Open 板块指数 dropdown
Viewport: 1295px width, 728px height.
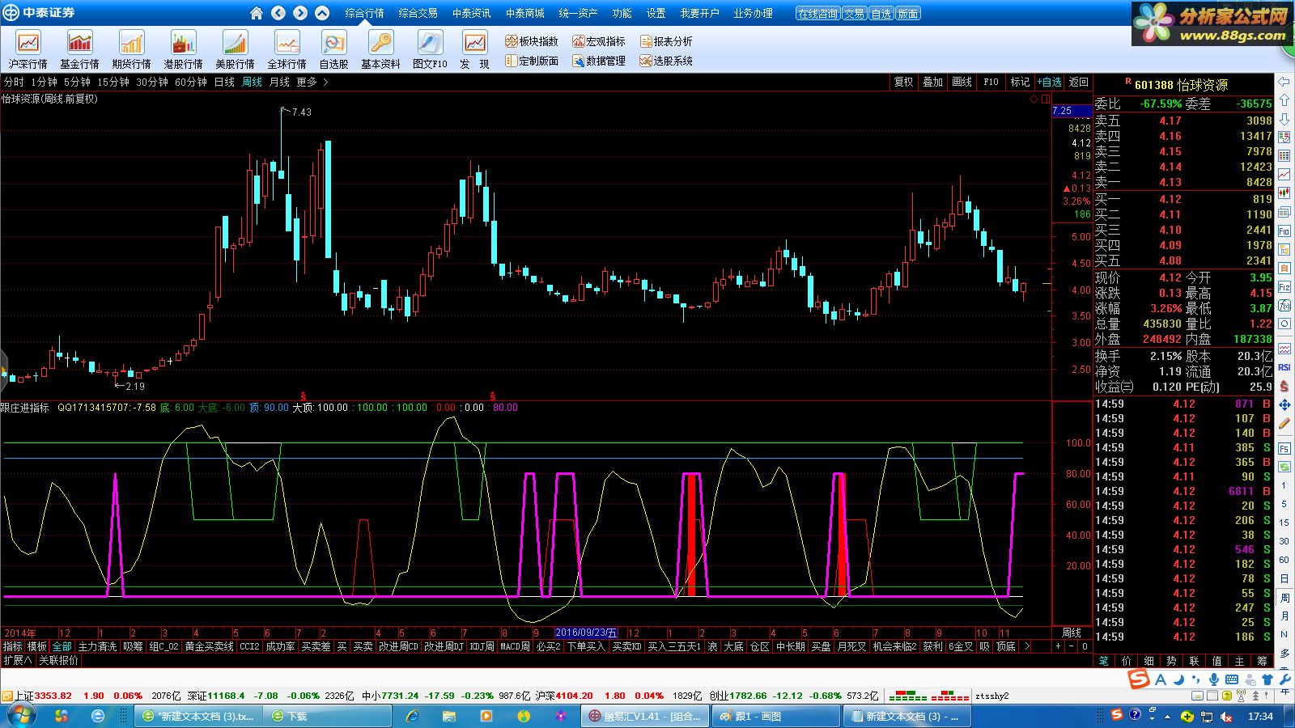click(532, 41)
